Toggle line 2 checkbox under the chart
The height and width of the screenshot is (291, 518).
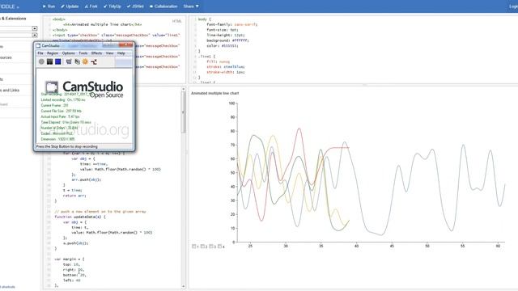[x=202, y=246]
